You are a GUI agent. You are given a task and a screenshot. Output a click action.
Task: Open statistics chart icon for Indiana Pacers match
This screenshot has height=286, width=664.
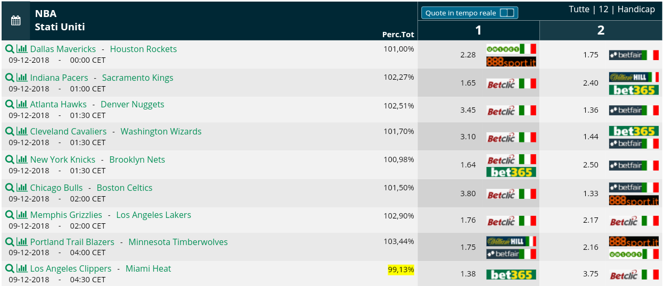coord(22,78)
